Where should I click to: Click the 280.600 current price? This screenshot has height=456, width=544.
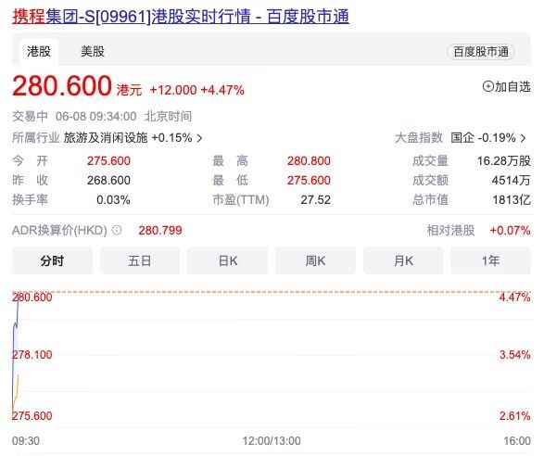click(x=62, y=85)
